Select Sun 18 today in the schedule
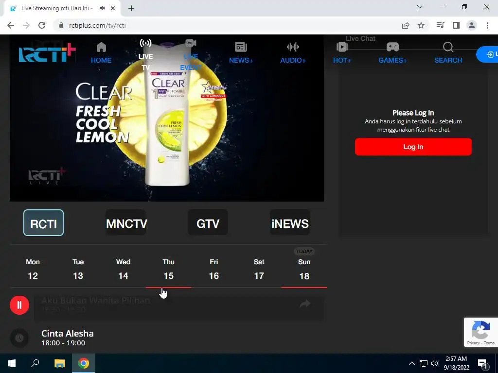The image size is (498, 373). click(304, 269)
